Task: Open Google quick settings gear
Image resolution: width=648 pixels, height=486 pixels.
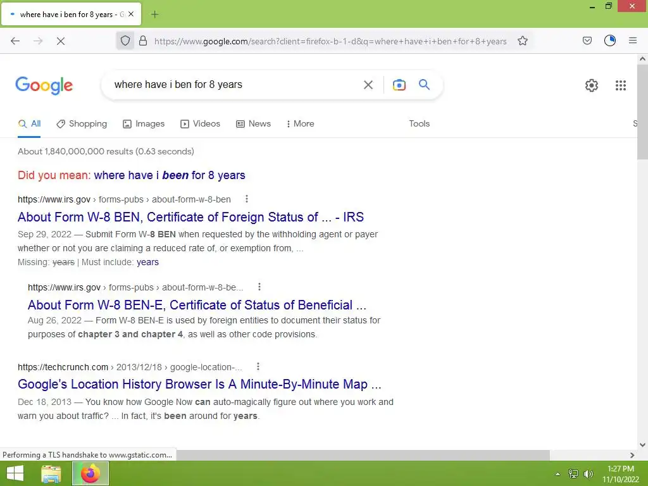Action: (x=592, y=85)
